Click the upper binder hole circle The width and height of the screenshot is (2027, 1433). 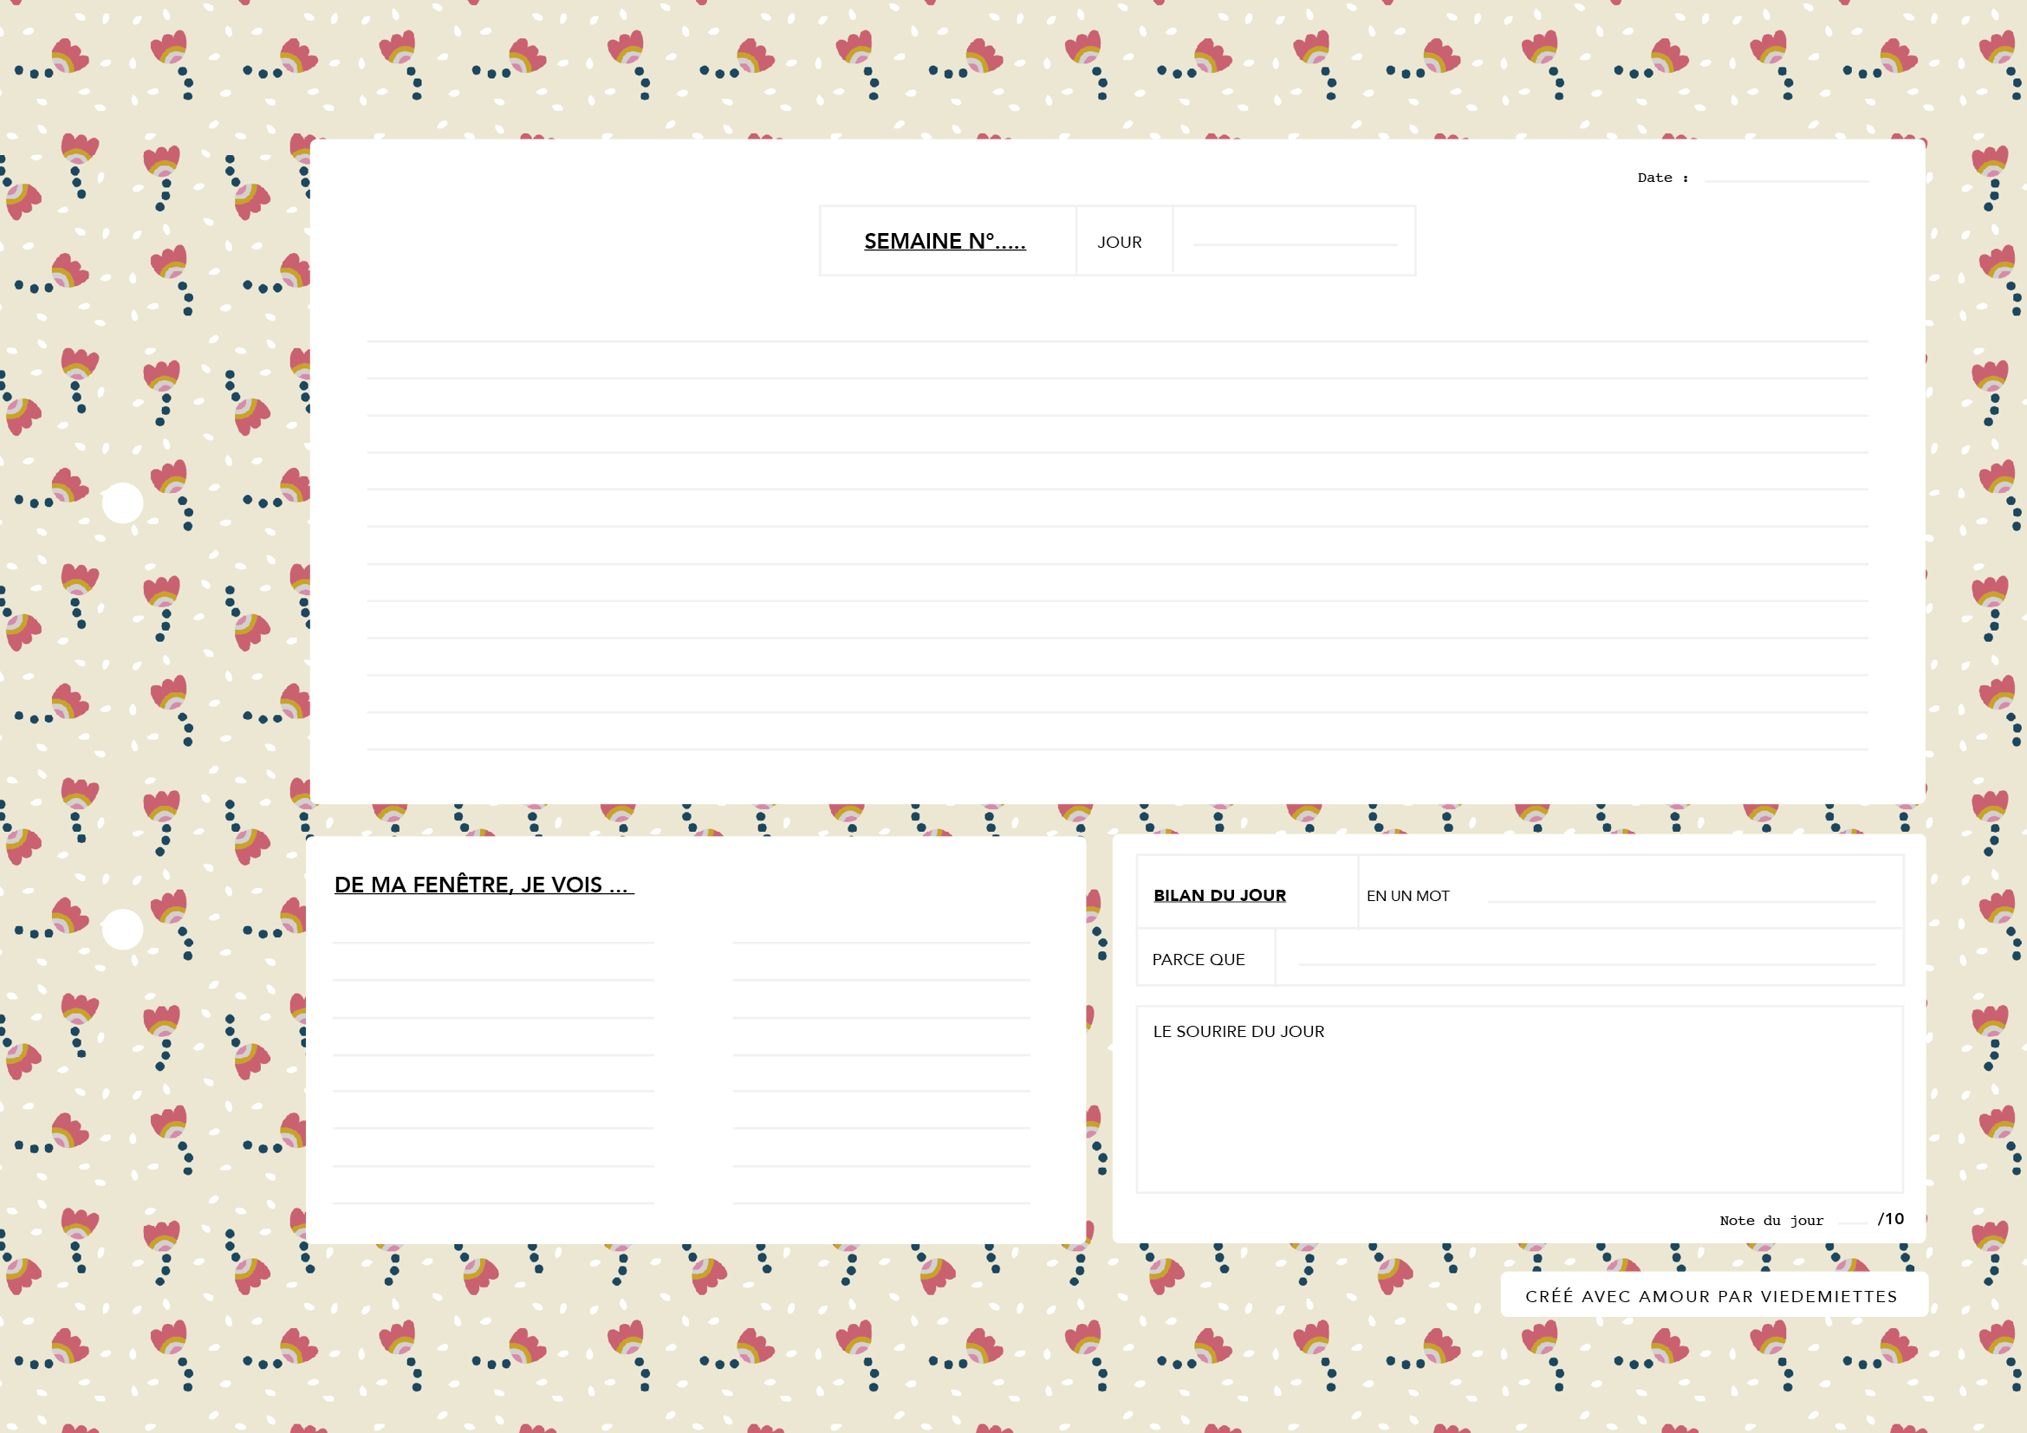click(x=123, y=503)
